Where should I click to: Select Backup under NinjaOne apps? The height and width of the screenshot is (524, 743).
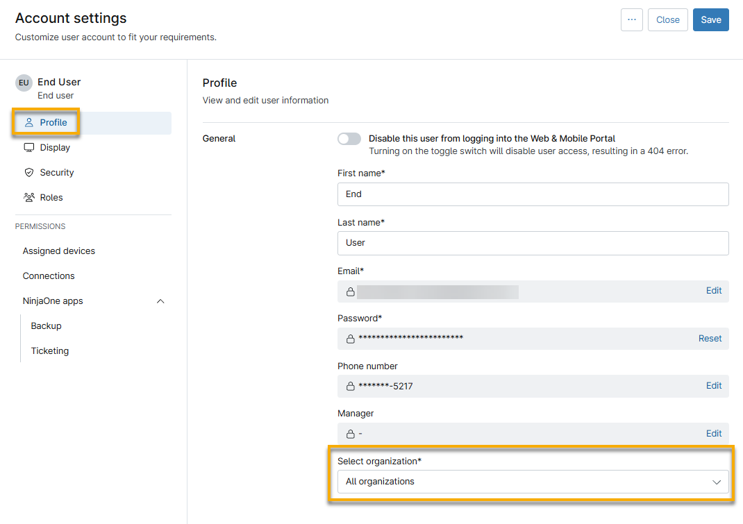tap(47, 326)
